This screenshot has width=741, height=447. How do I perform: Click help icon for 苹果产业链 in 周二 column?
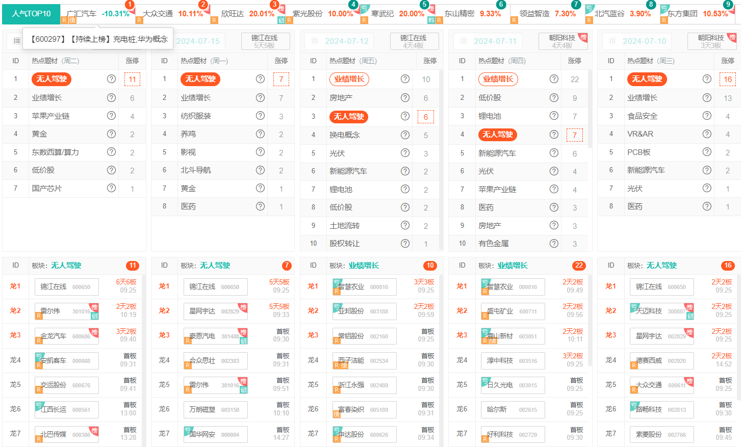tap(111, 116)
